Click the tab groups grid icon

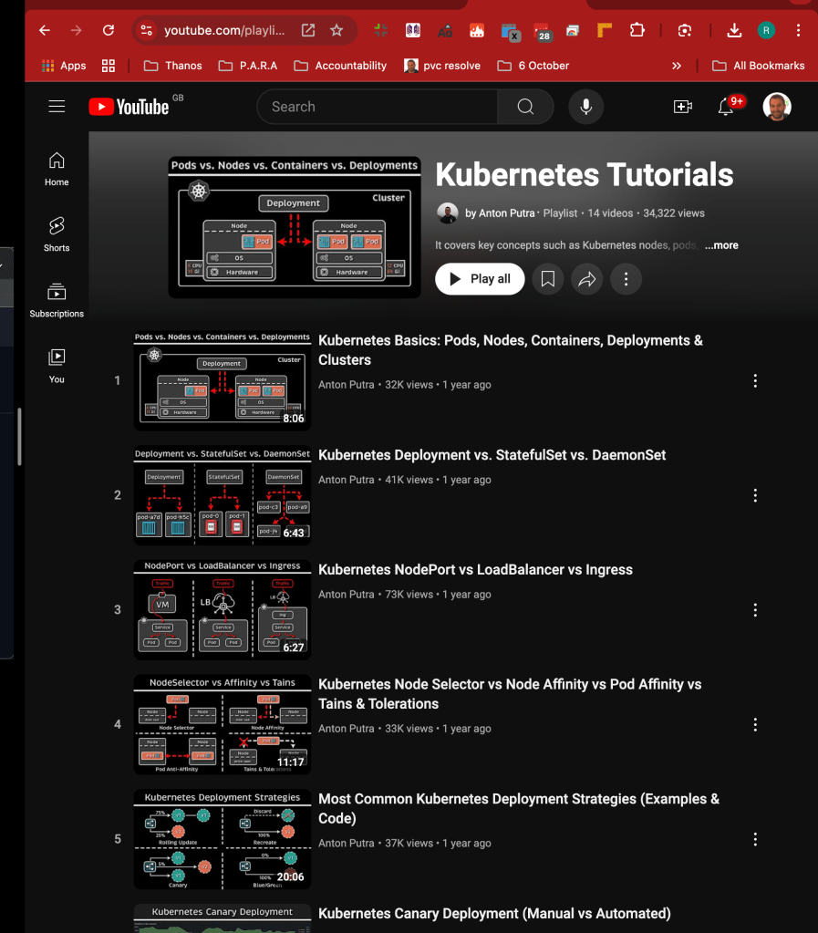[109, 66]
